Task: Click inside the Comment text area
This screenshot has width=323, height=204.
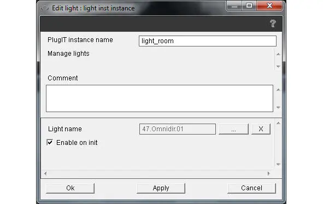Action: (160, 98)
